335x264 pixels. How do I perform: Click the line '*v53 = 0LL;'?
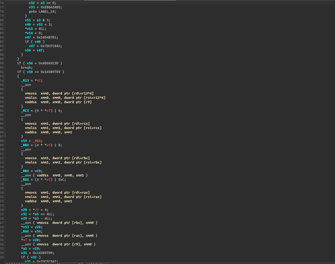tap(35, 29)
